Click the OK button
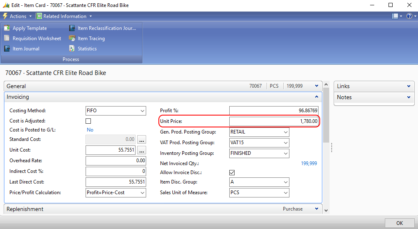418x229 pixels. click(399, 223)
